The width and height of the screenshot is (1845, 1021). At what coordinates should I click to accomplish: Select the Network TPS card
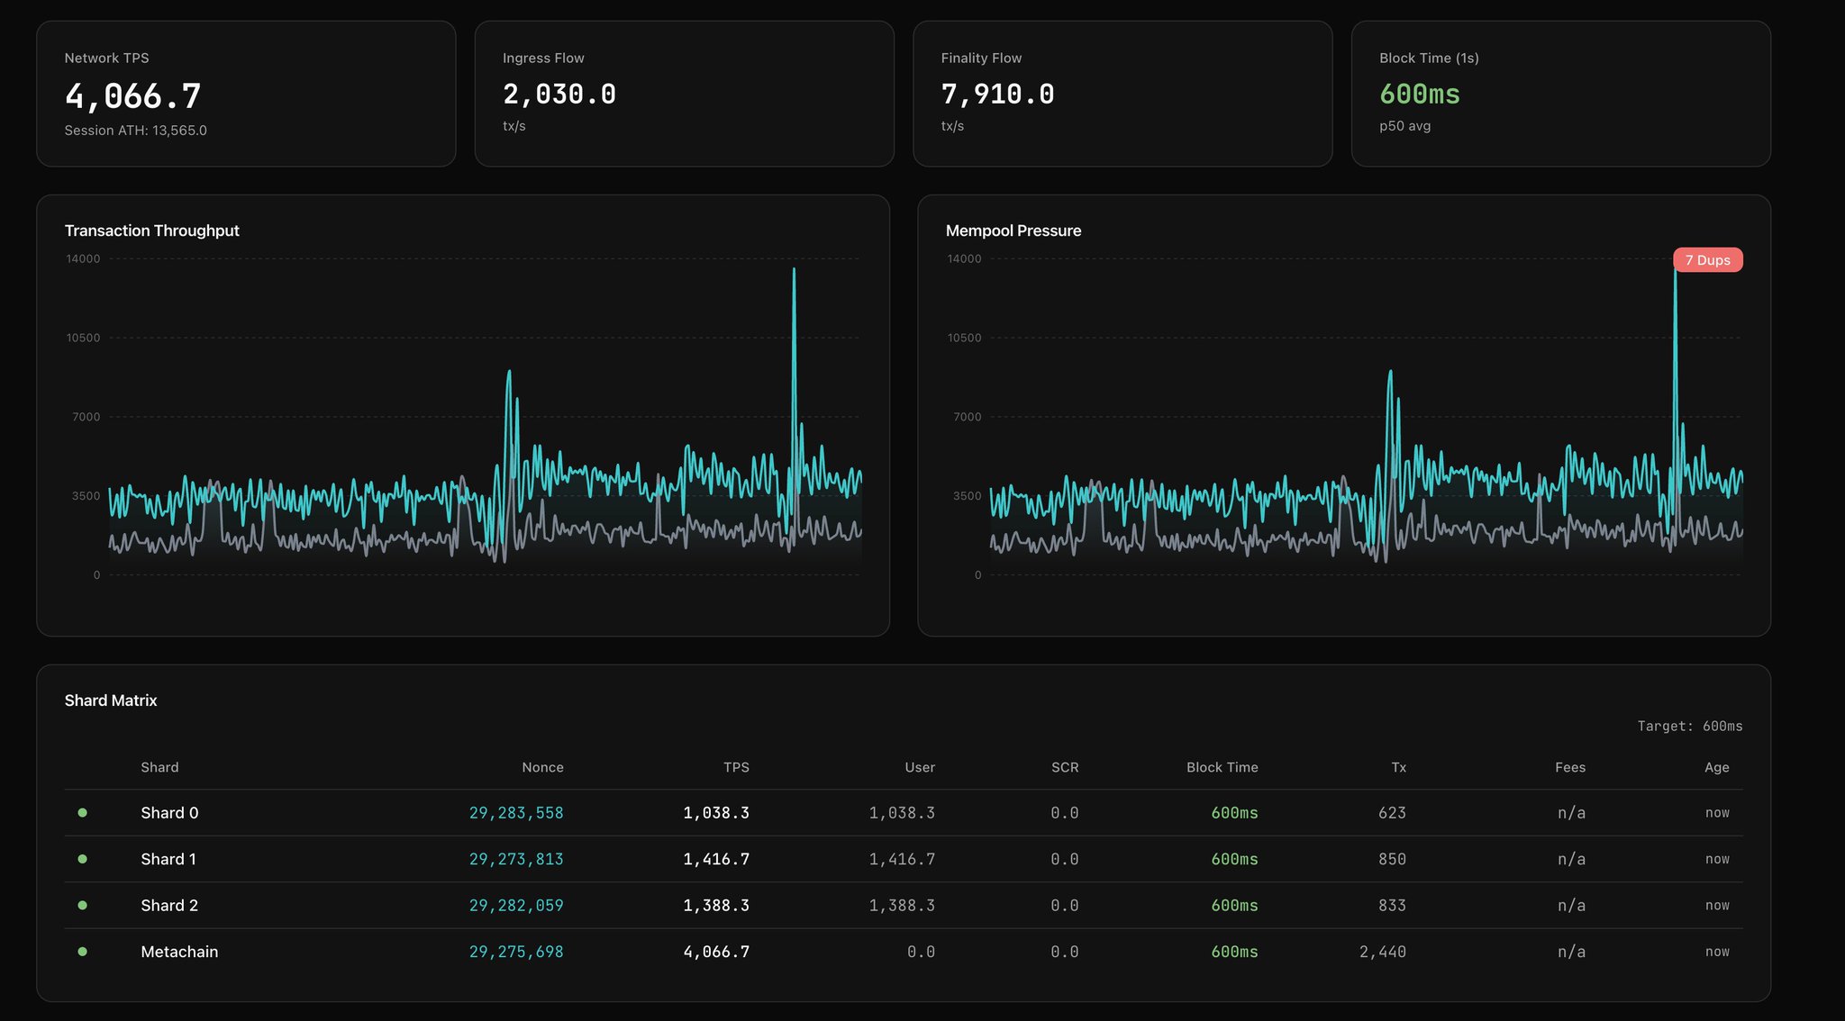pyautogui.click(x=246, y=94)
